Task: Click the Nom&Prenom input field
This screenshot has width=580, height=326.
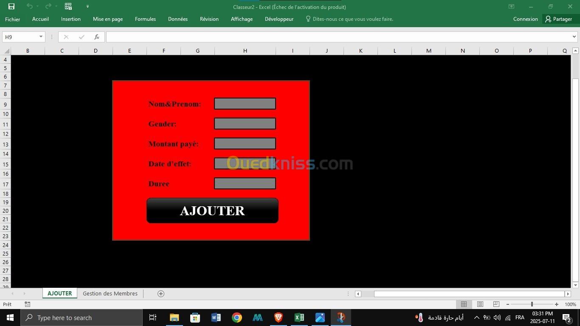Action: [245, 104]
